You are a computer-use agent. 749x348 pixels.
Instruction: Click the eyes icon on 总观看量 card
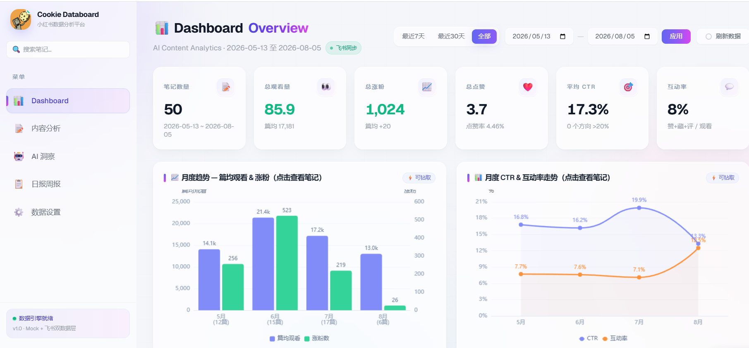click(x=326, y=87)
